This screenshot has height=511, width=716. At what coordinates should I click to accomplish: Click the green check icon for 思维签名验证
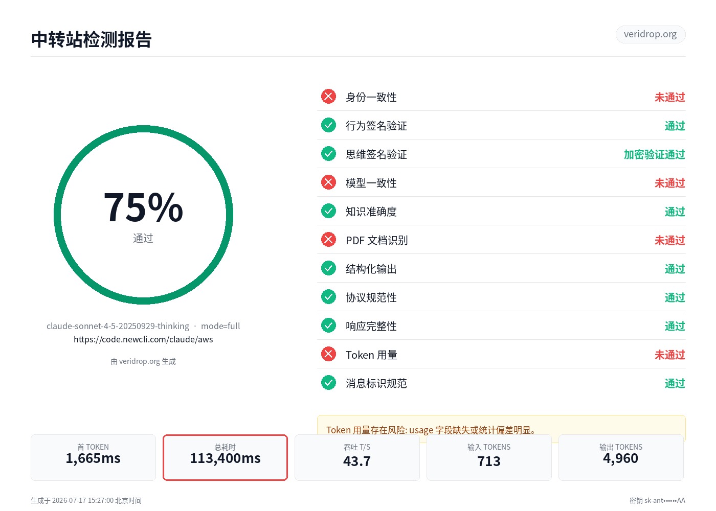[328, 154]
